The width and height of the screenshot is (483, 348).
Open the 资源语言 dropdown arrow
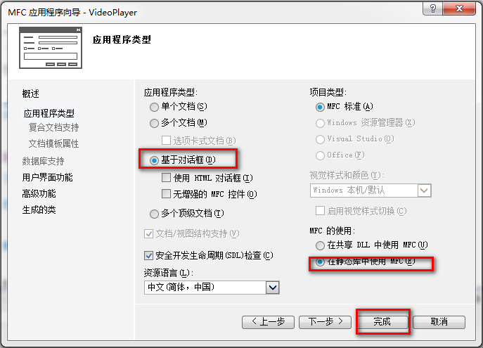[273, 288]
